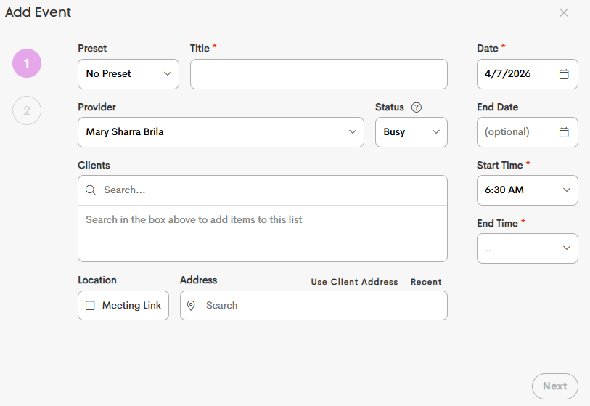Focus the Title text field
590x406 pixels.
coord(319,74)
